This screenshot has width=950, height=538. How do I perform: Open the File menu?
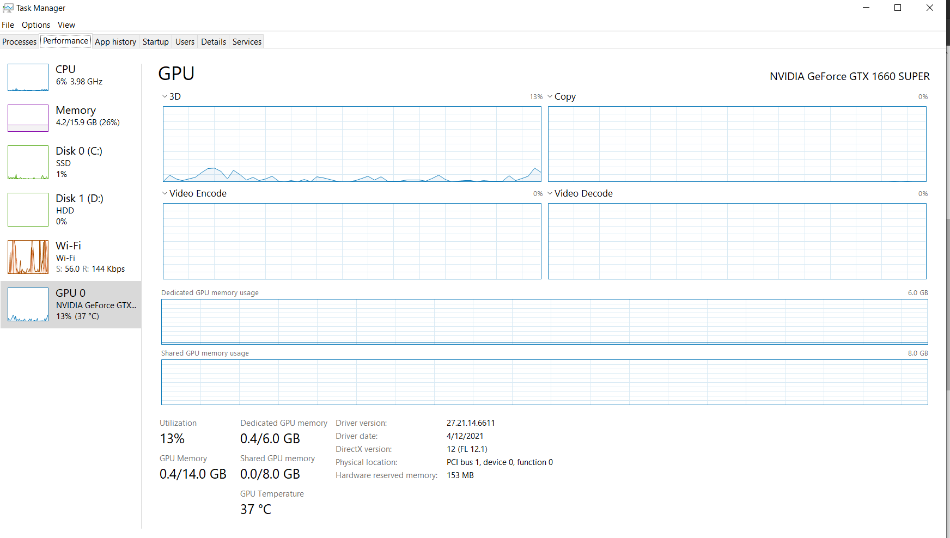[x=8, y=25]
